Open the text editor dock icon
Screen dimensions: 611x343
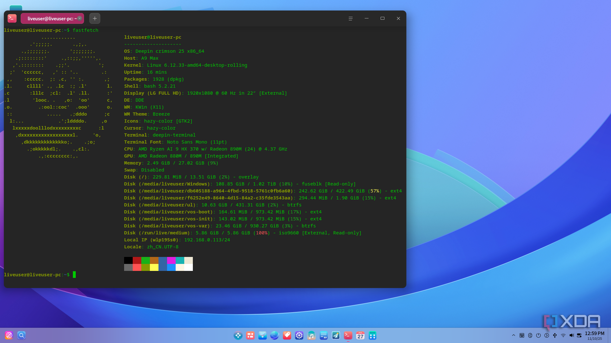324,335
